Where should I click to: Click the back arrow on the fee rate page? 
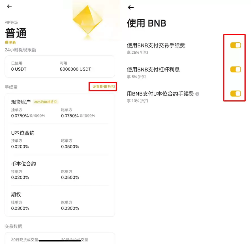(x=9, y=6)
